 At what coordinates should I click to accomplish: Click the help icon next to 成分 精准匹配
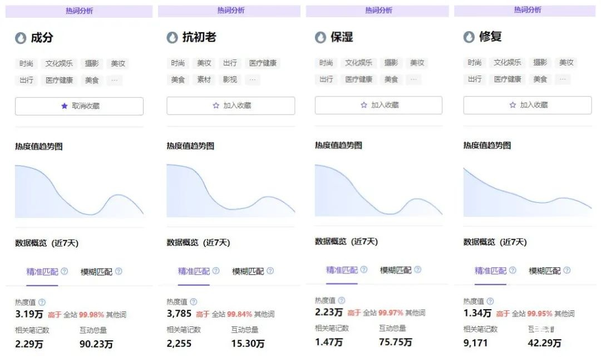64,271
